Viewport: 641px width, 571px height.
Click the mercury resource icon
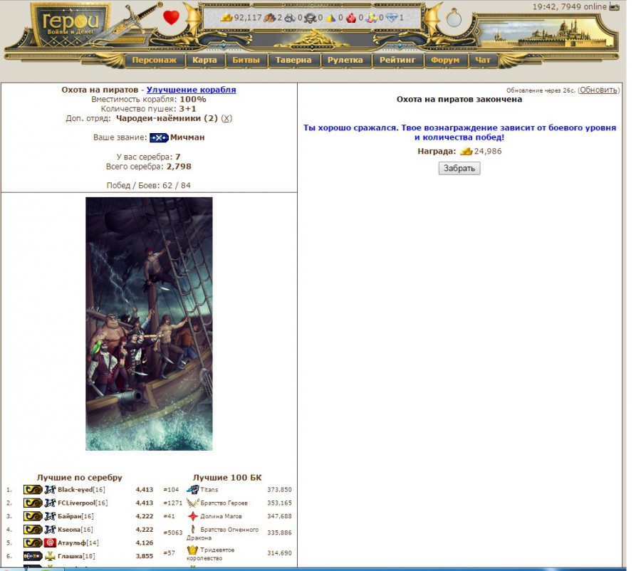[x=311, y=18]
